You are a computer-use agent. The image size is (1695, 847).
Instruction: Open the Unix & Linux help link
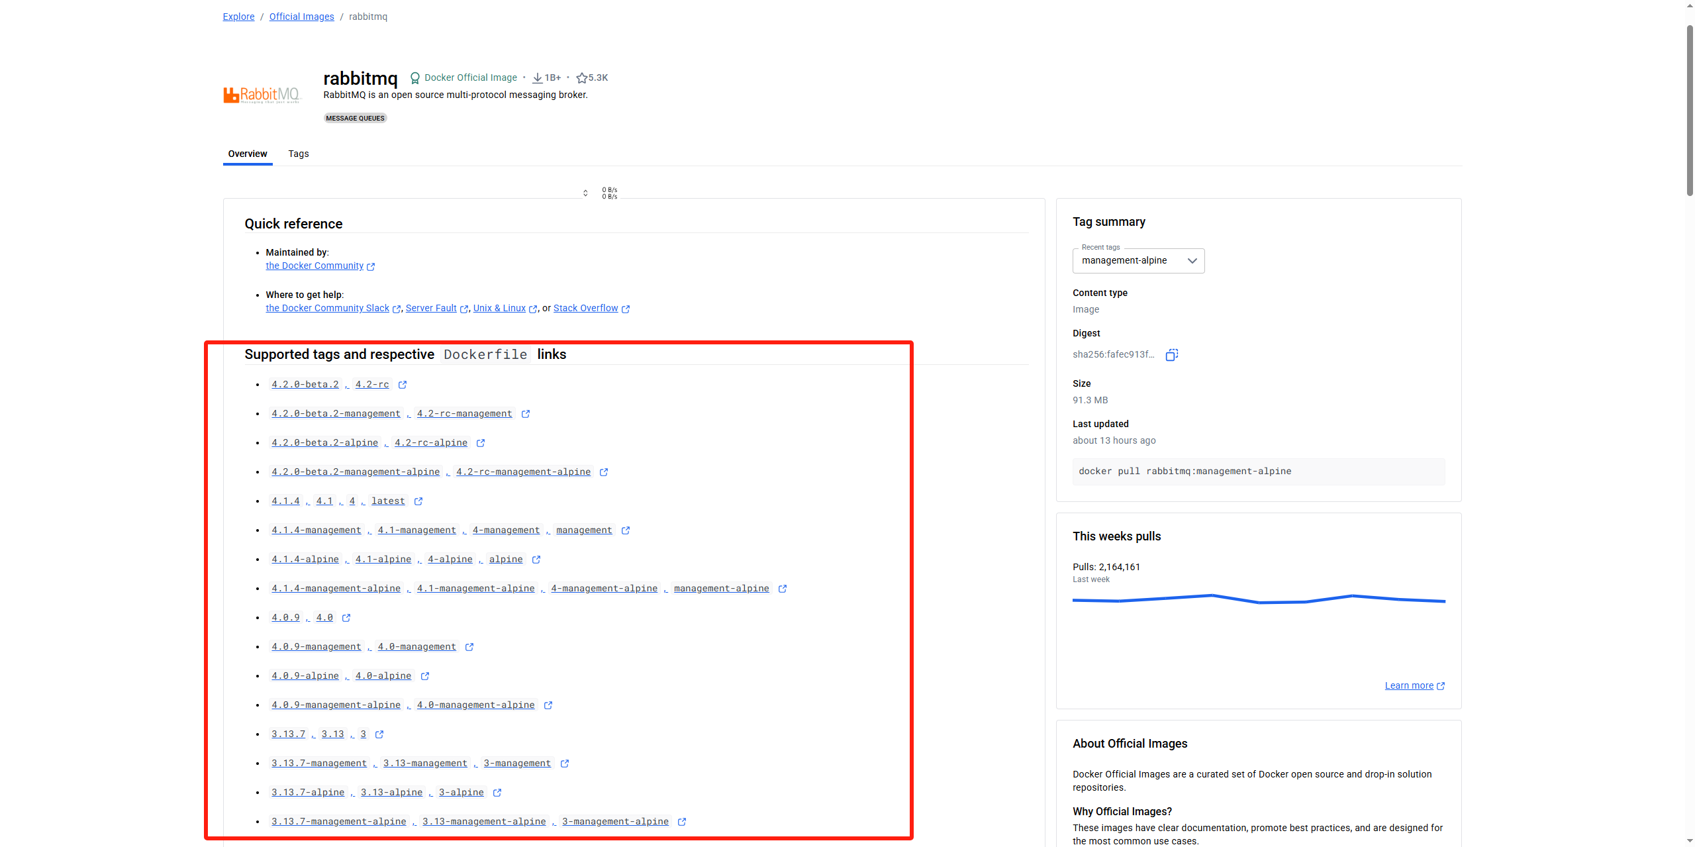coord(499,308)
